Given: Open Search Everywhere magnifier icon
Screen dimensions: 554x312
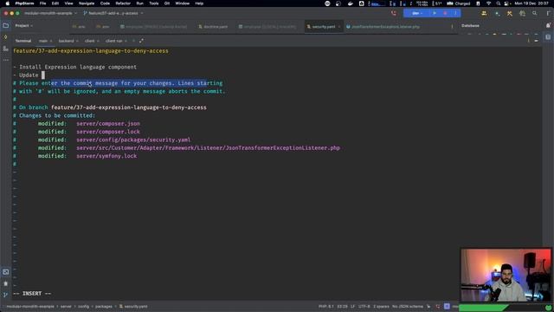Looking at the screenshot, I should tap(535, 13).
